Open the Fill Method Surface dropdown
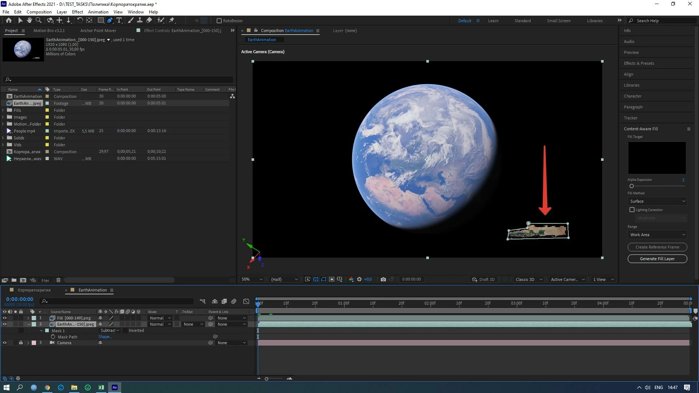 (657, 201)
